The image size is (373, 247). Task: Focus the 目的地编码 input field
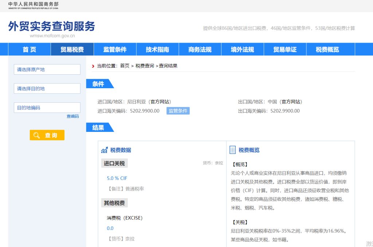(x=47, y=107)
